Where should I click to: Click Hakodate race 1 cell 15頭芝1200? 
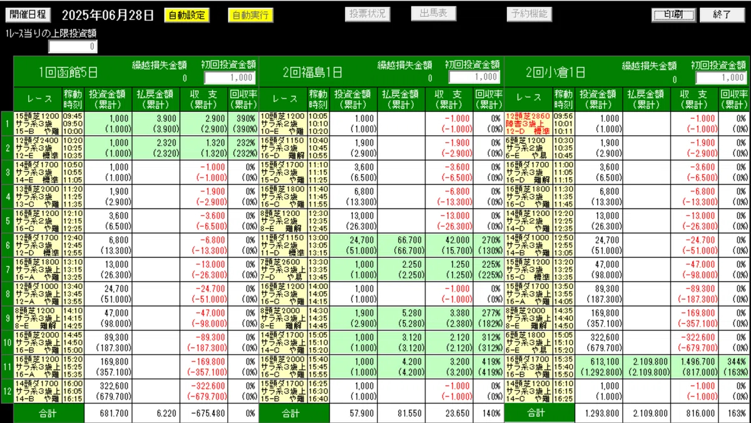click(x=38, y=123)
